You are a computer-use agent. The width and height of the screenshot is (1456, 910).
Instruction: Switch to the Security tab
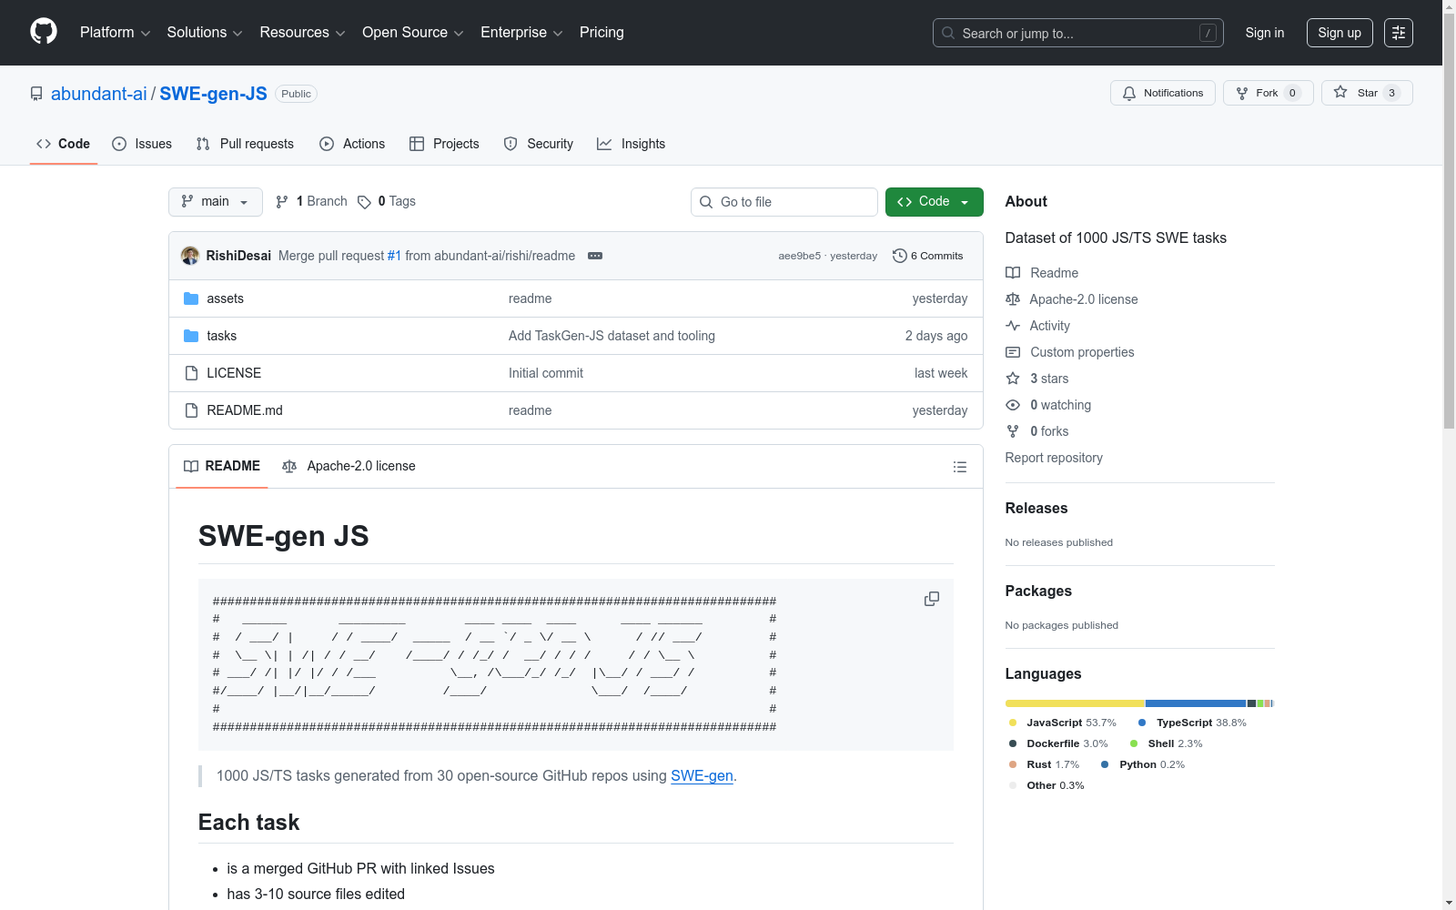tap(539, 144)
